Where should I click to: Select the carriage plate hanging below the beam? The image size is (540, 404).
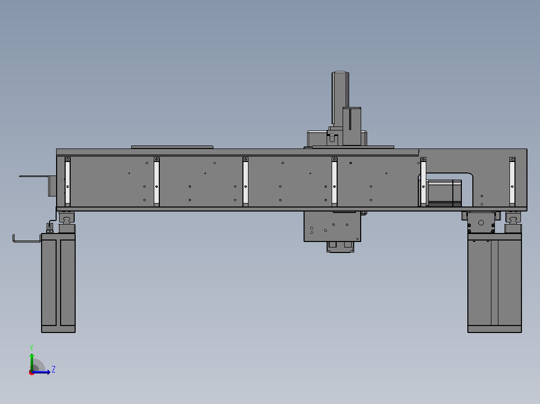(332, 226)
